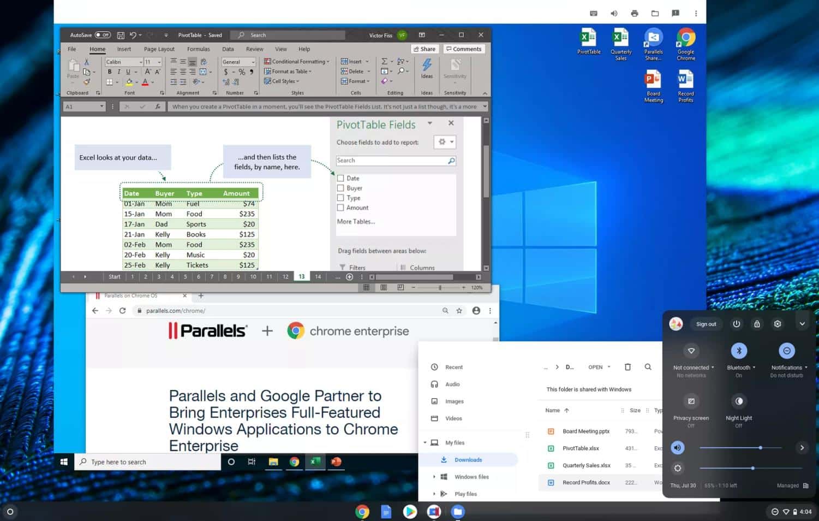The width and height of the screenshot is (819, 521).
Task: Open Quarterly Sales desktop shortcut
Action: pos(621,45)
